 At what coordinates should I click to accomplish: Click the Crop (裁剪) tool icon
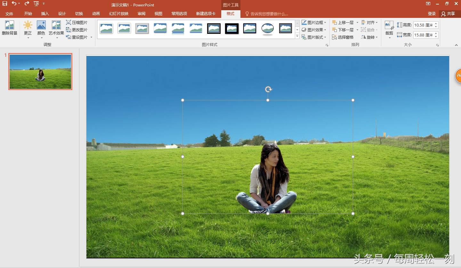pyautogui.click(x=389, y=26)
